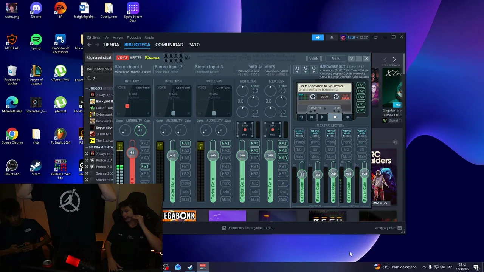484x272 pixels.
Task: Rewind the Voicemeeter cassette recorder
Action: point(301,117)
